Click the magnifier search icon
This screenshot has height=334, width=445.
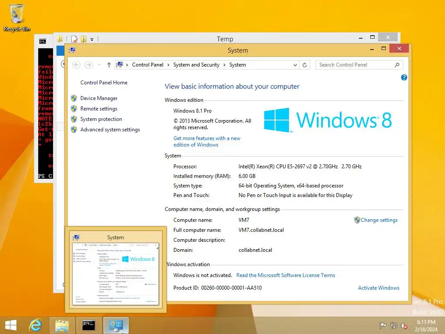tap(397, 65)
